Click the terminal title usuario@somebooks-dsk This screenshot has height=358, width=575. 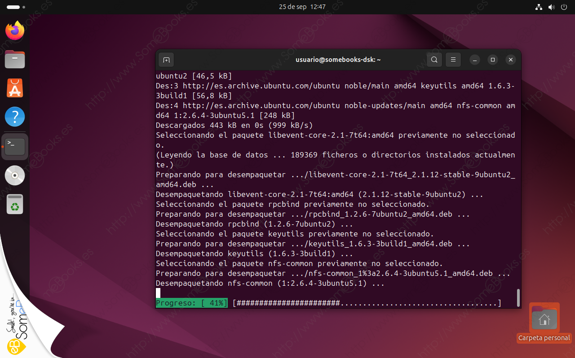coord(338,60)
